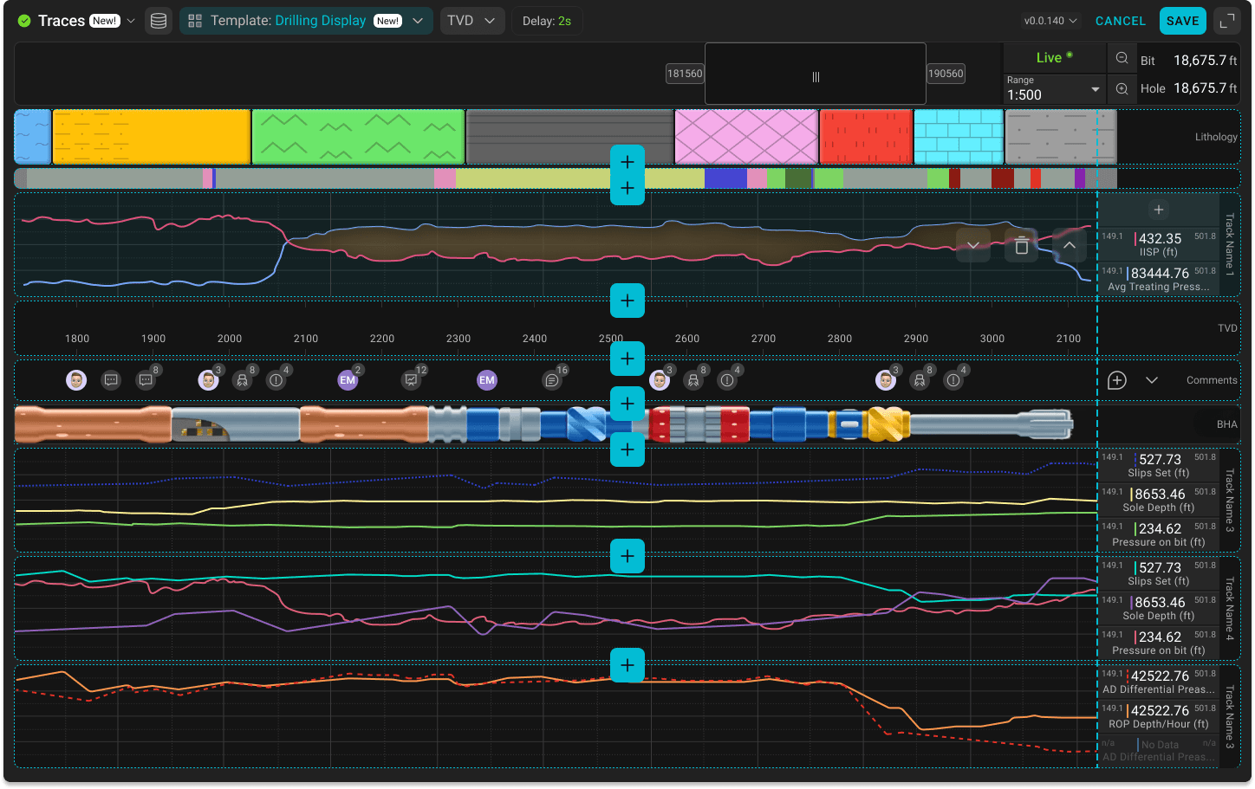Click the CANCEL button
Viewport: 1255px width, 789px height.
(x=1121, y=21)
